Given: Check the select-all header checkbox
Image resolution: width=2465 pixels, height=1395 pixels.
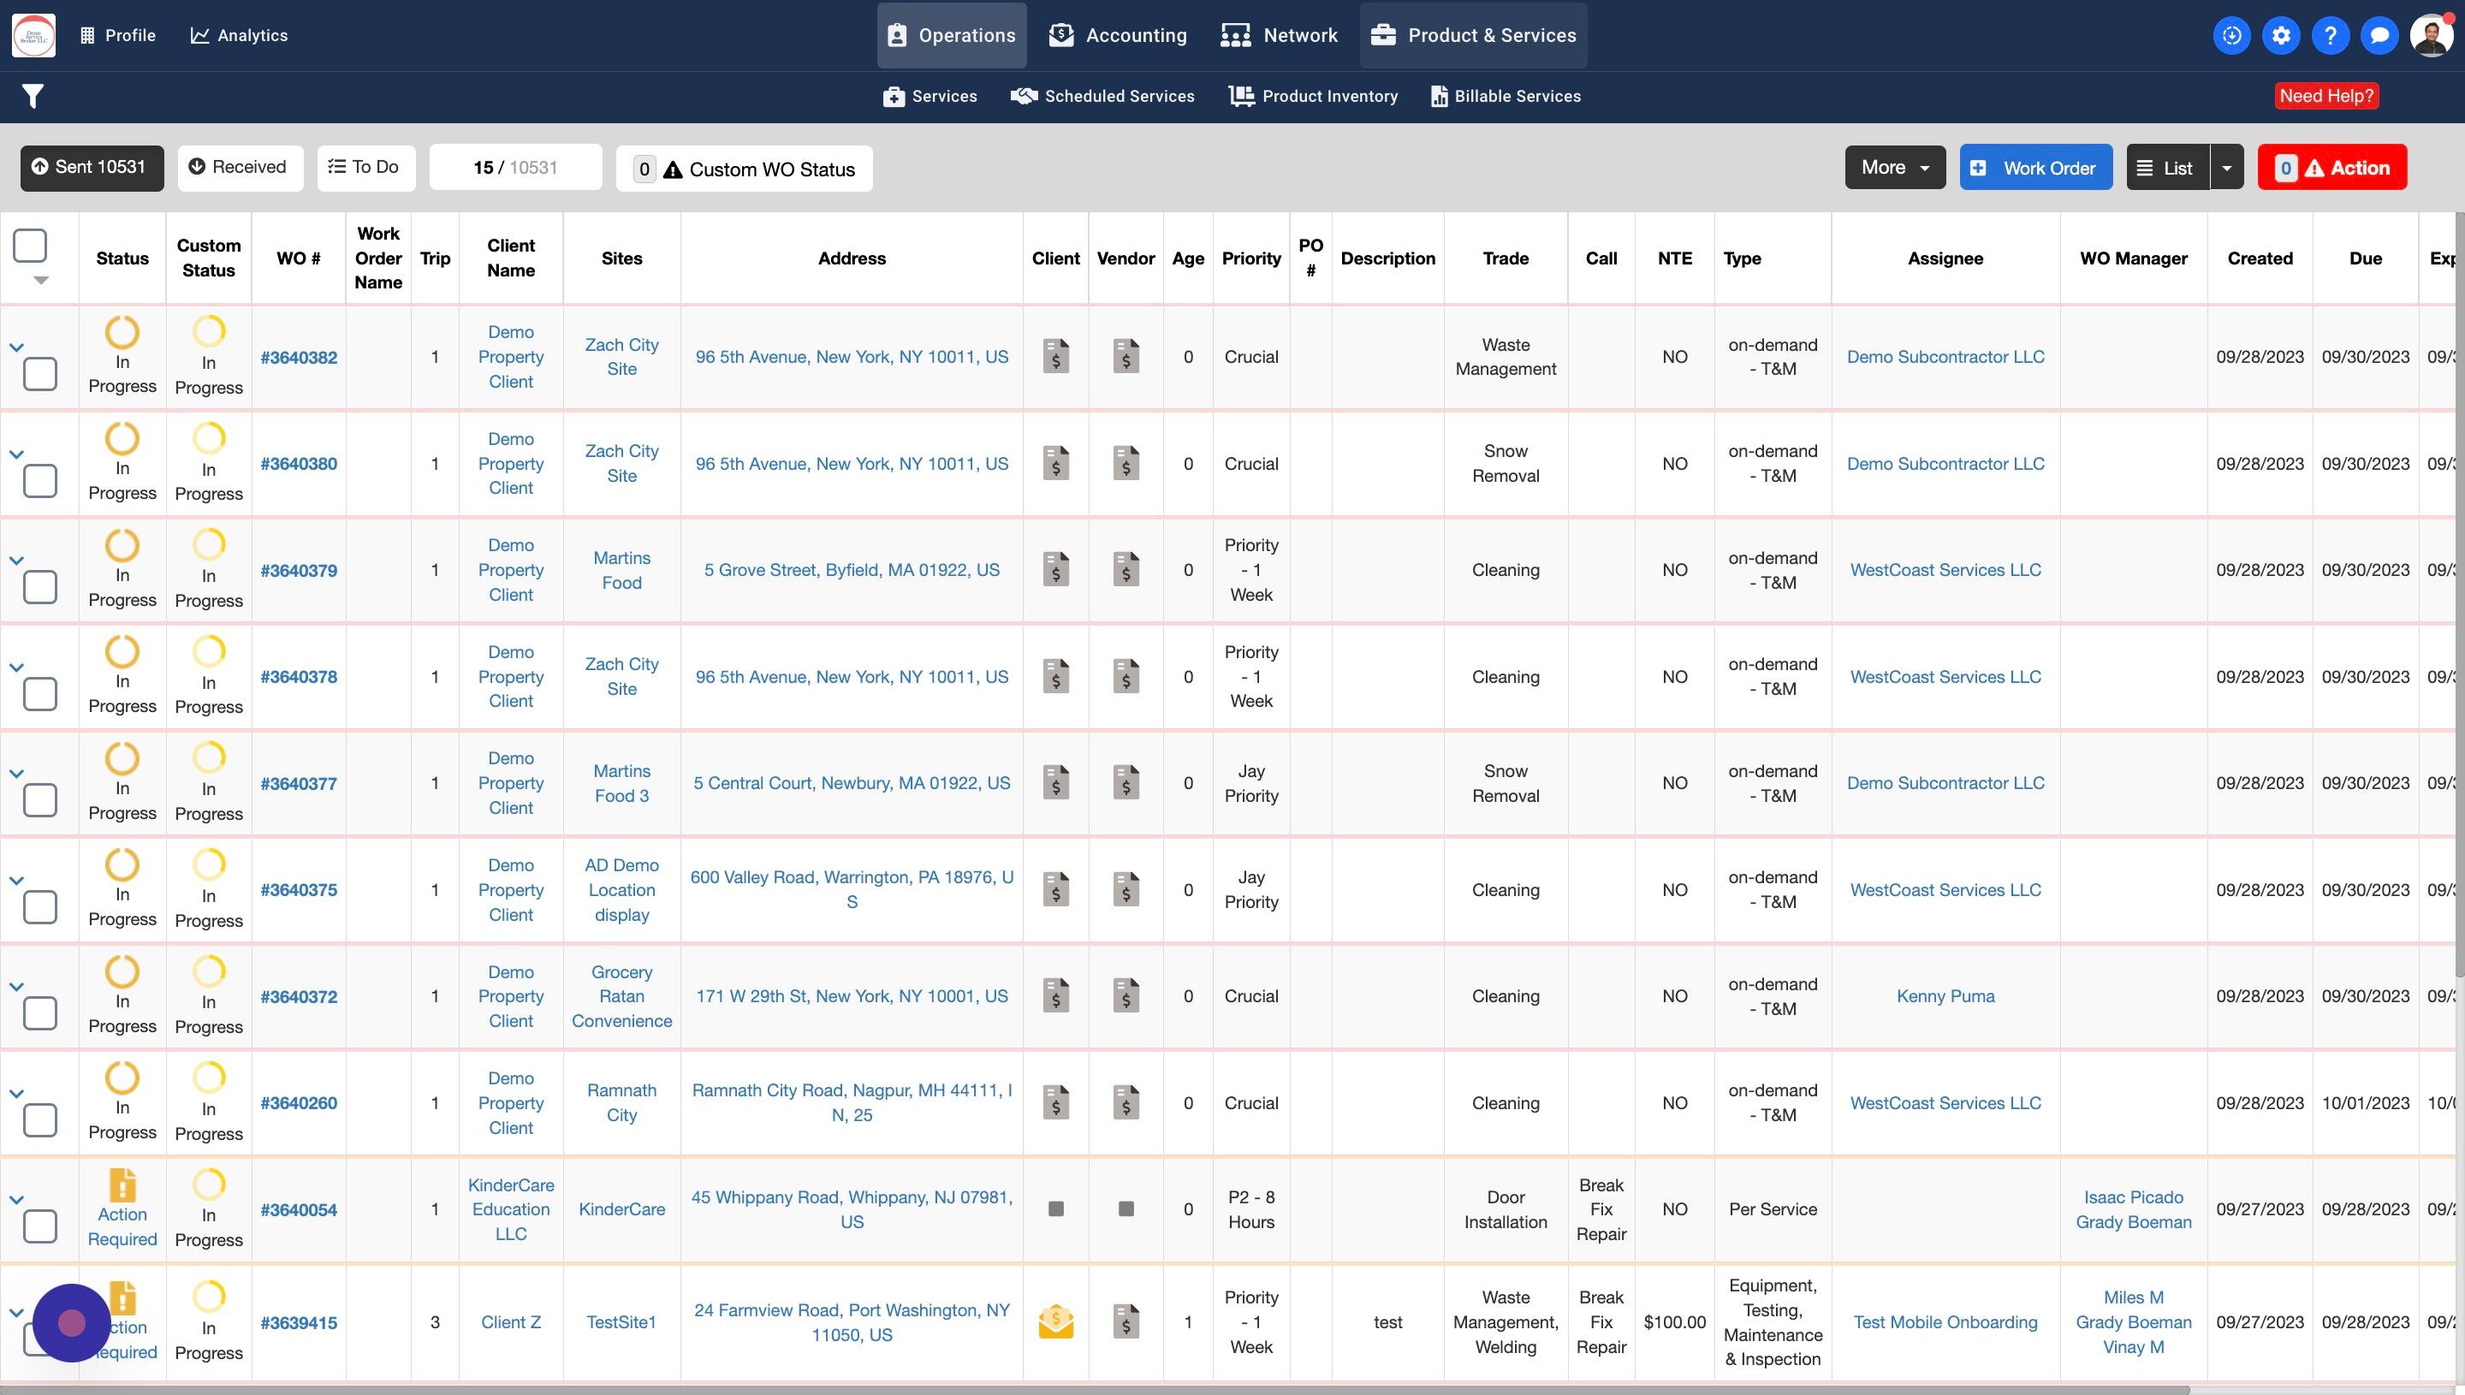Looking at the screenshot, I should pyautogui.click(x=30, y=246).
